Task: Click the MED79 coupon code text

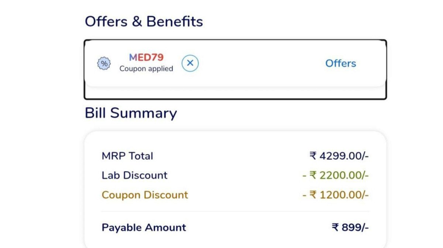Action: 146,57
